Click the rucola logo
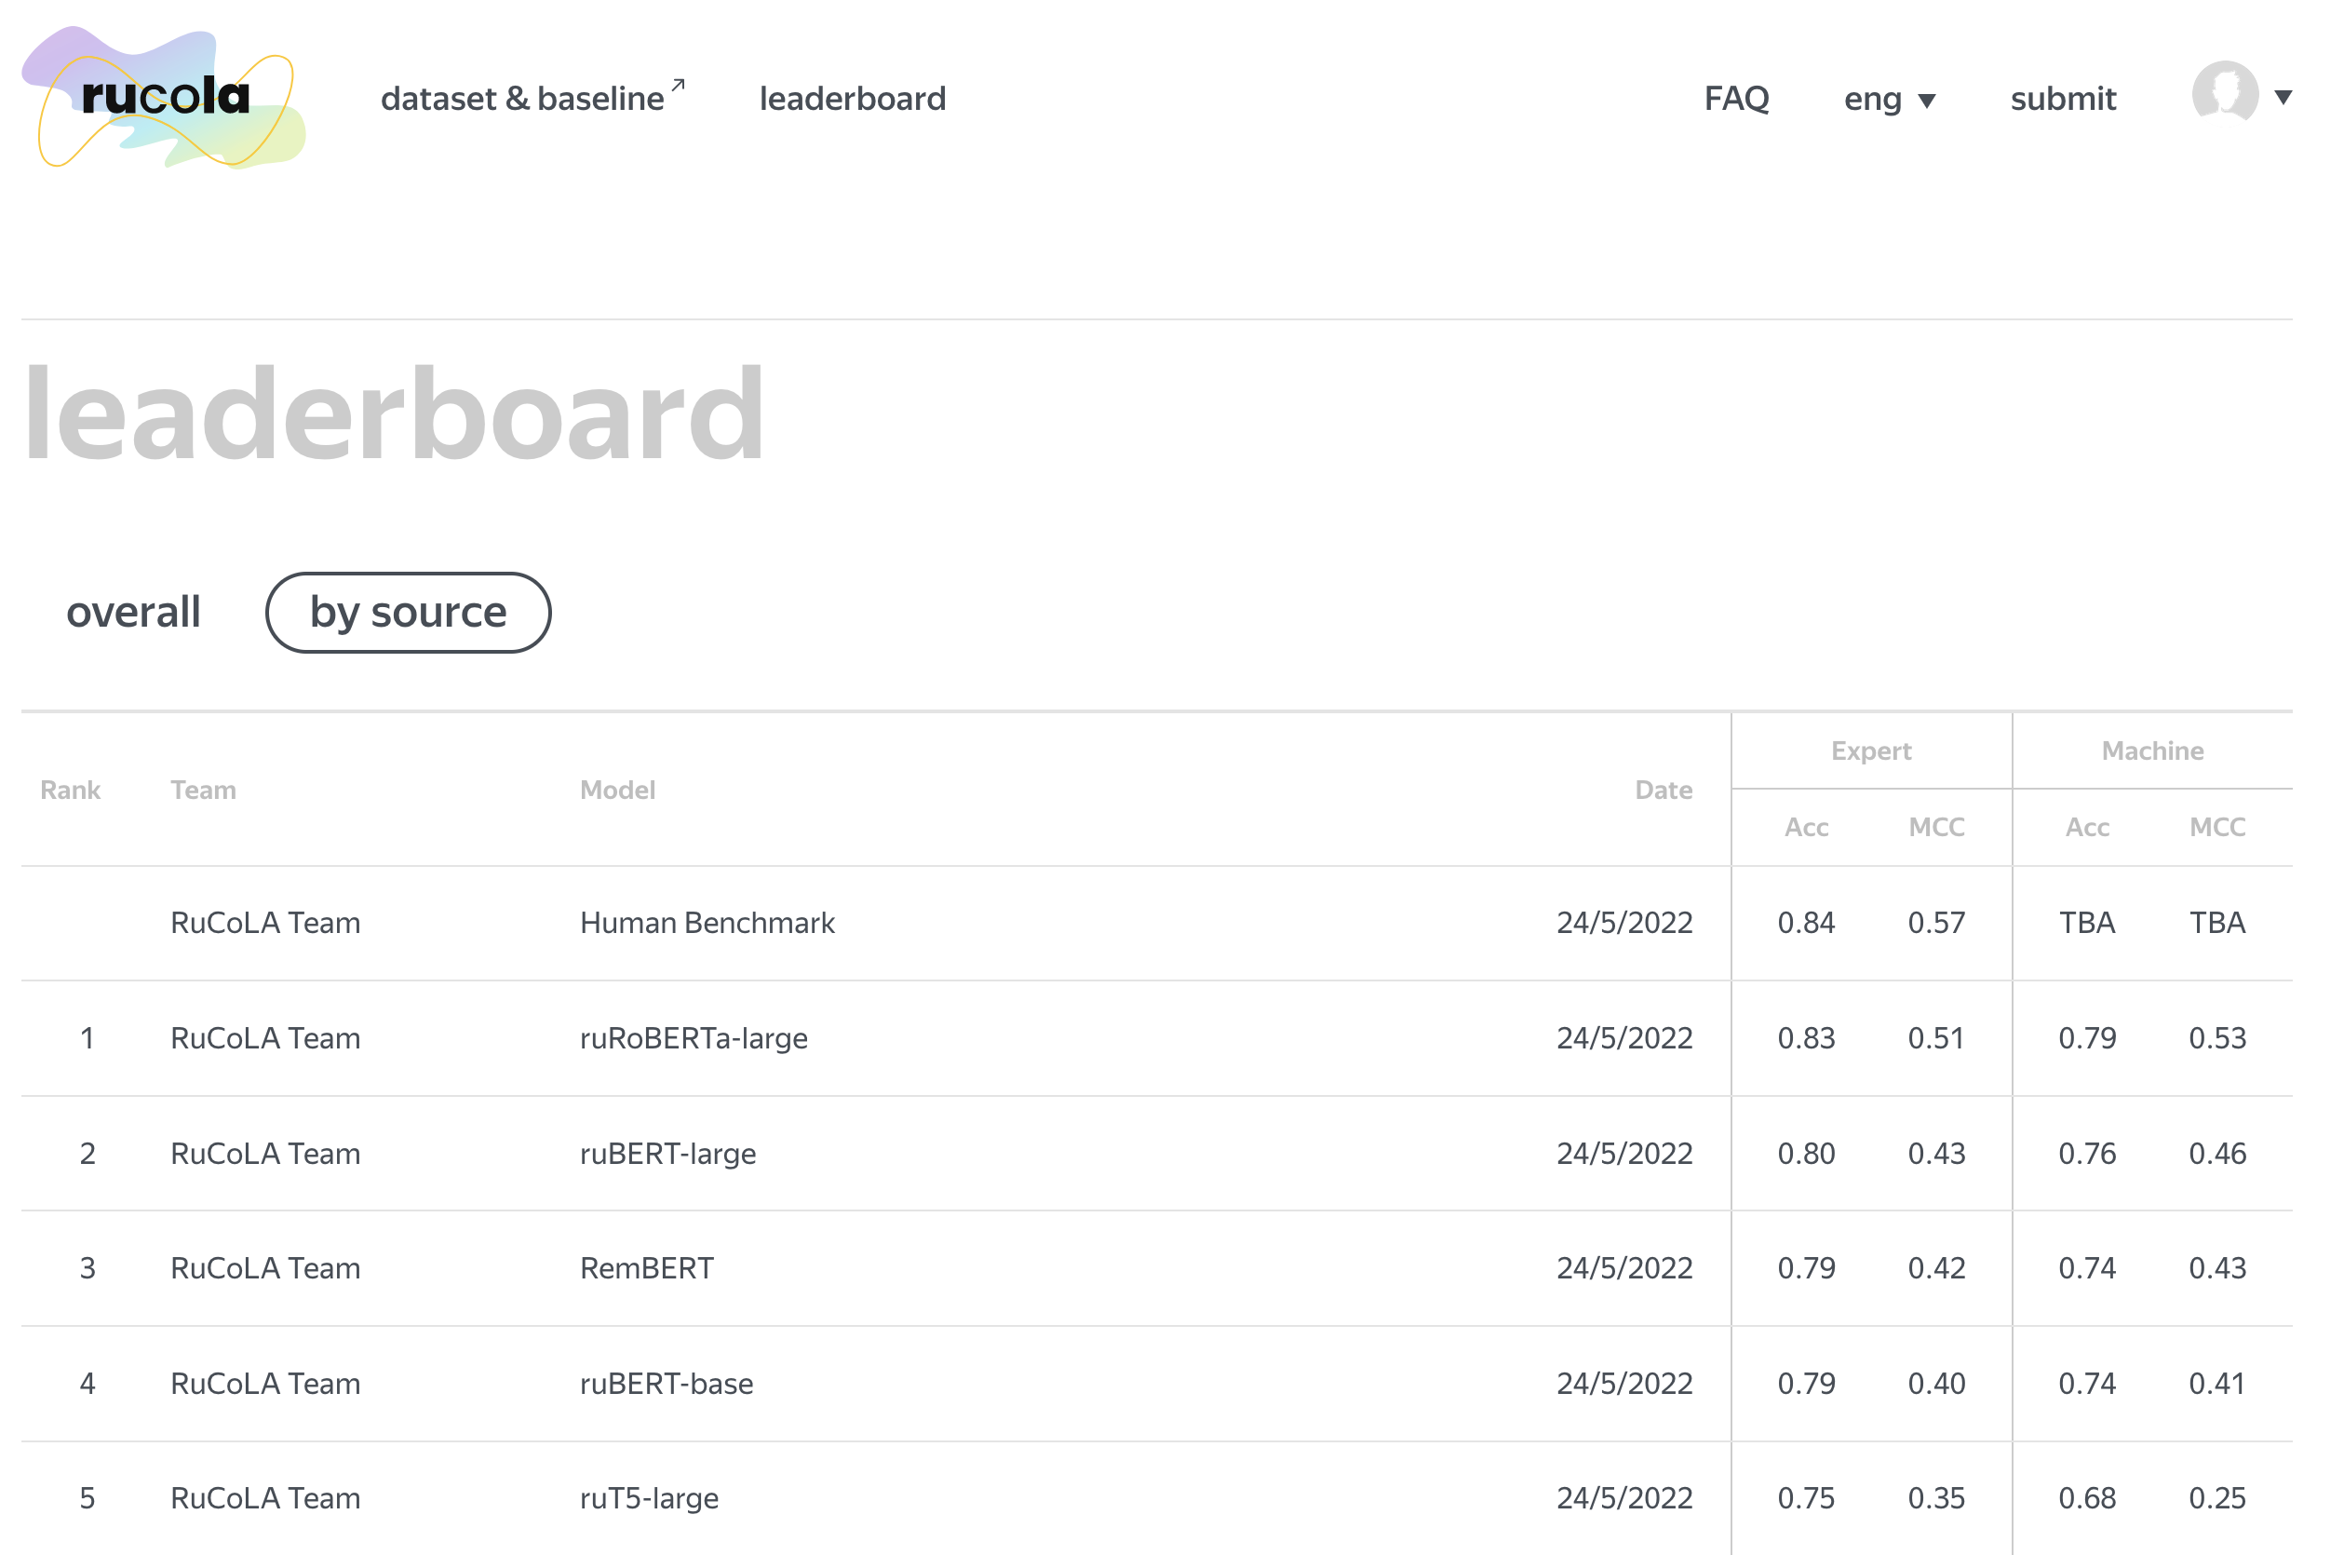The height and width of the screenshot is (1555, 2344). (164, 97)
